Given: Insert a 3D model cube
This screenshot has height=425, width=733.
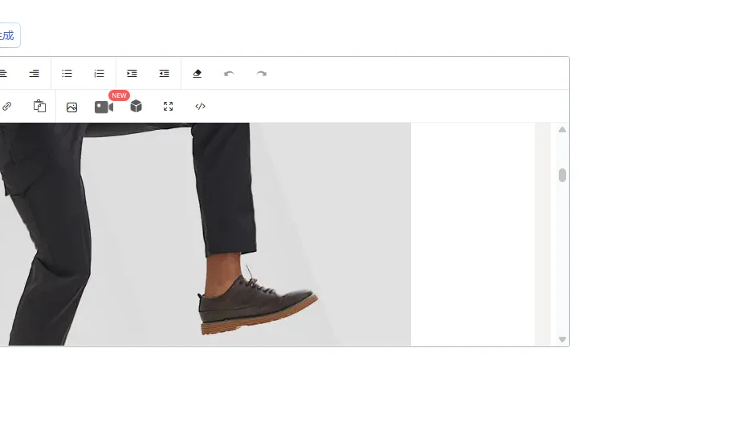Looking at the screenshot, I should tap(136, 107).
